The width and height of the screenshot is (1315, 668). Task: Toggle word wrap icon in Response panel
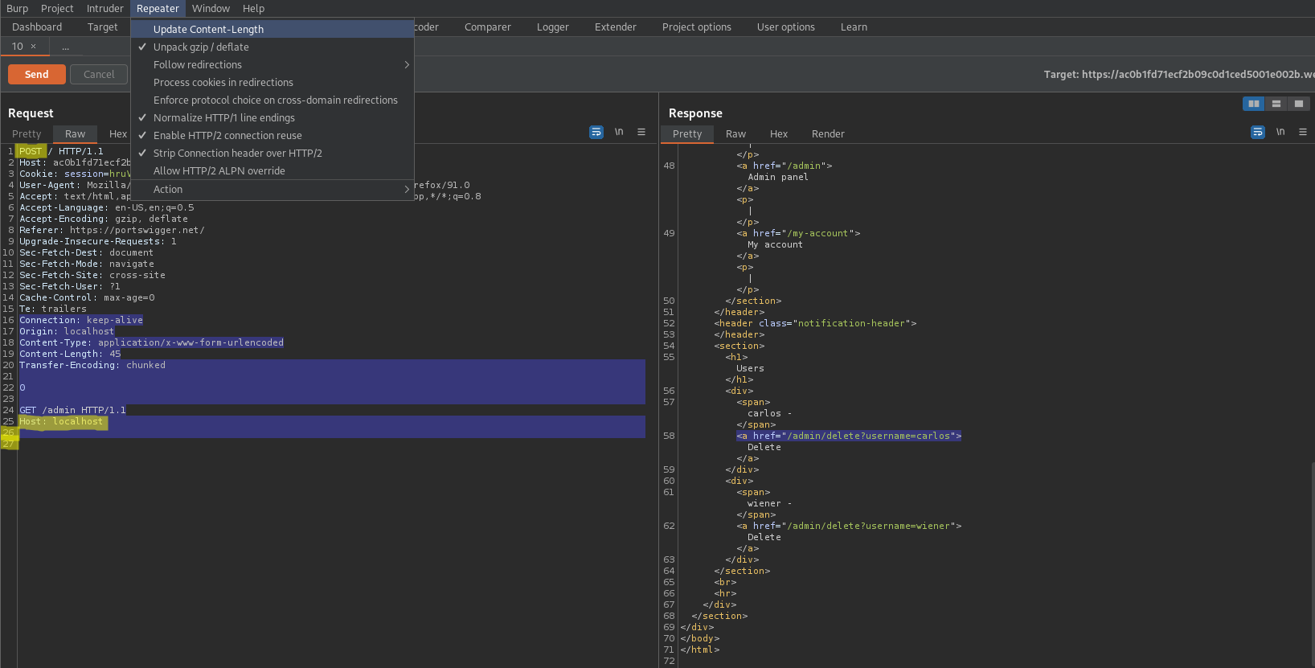pyautogui.click(x=1258, y=132)
